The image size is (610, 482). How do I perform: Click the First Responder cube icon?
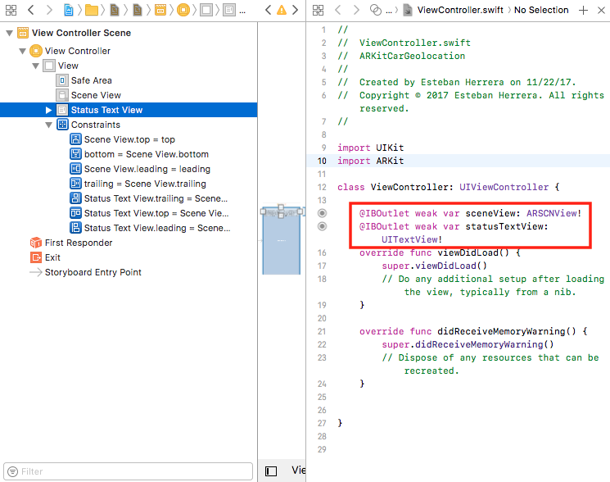pos(35,243)
